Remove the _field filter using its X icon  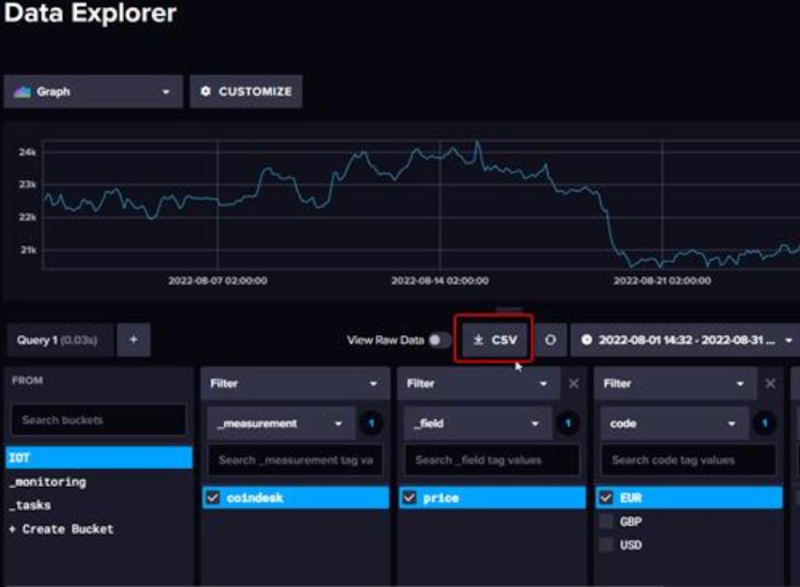click(574, 383)
